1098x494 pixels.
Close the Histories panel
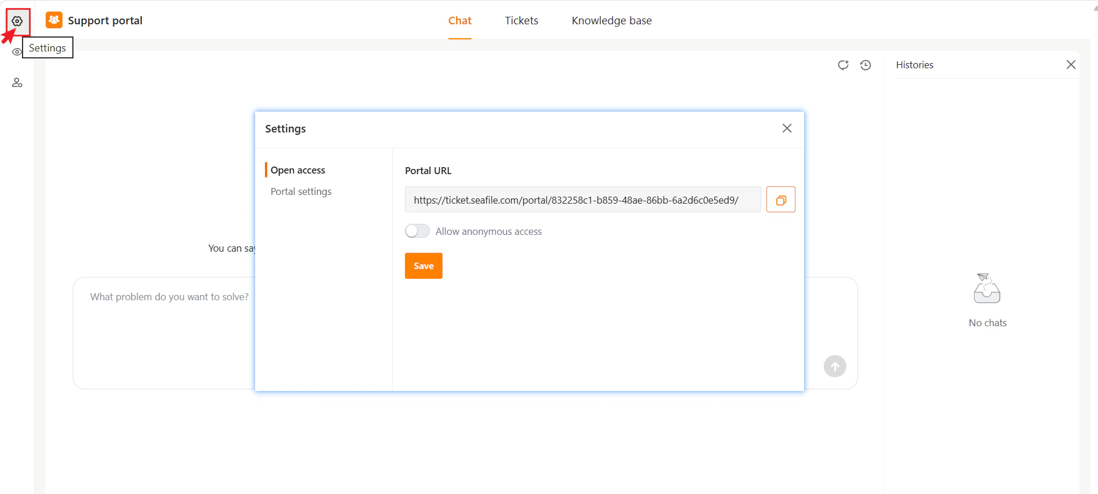pos(1071,65)
